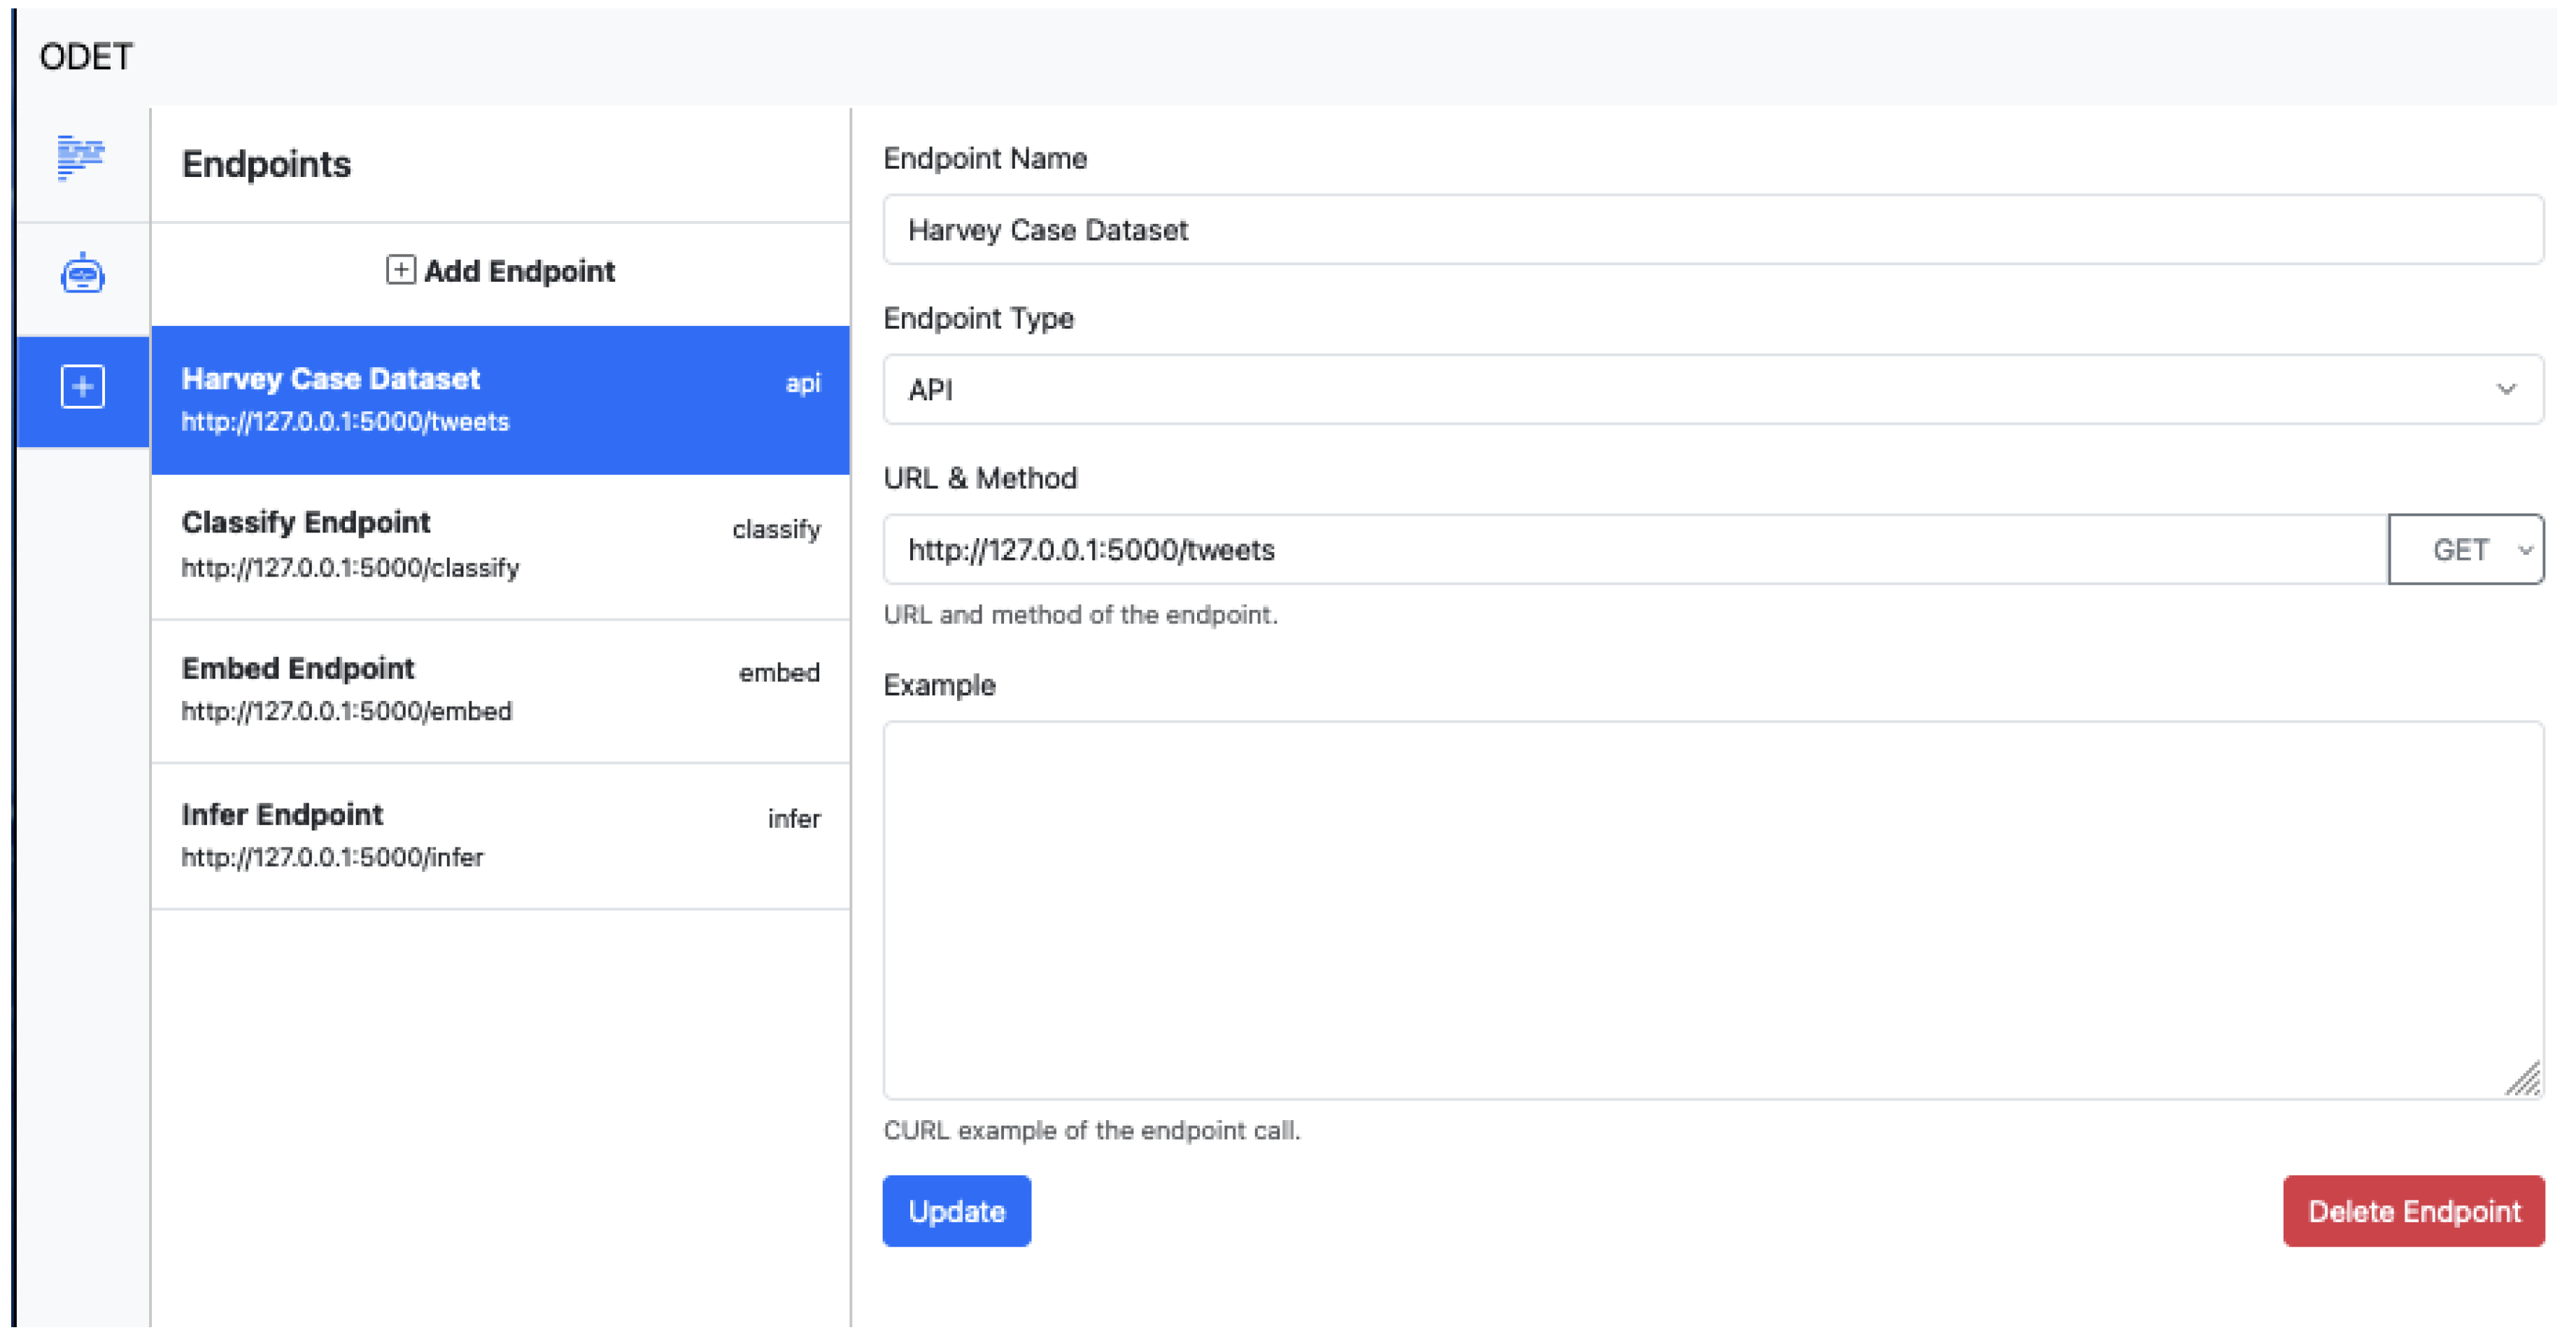
Task: Select Classify Endpoint in list
Action: pos(499,545)
